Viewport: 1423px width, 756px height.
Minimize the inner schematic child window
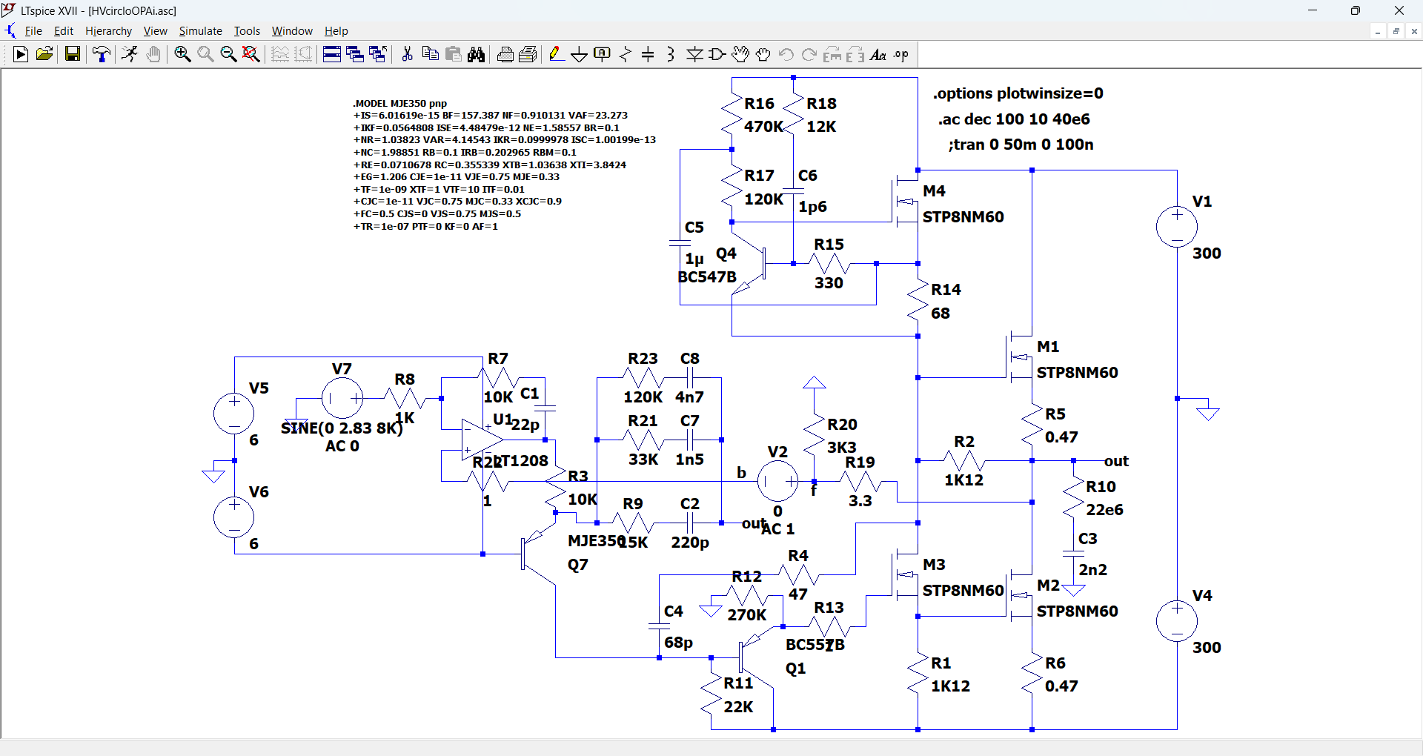pyautogui.click(x=1378, y=31)
